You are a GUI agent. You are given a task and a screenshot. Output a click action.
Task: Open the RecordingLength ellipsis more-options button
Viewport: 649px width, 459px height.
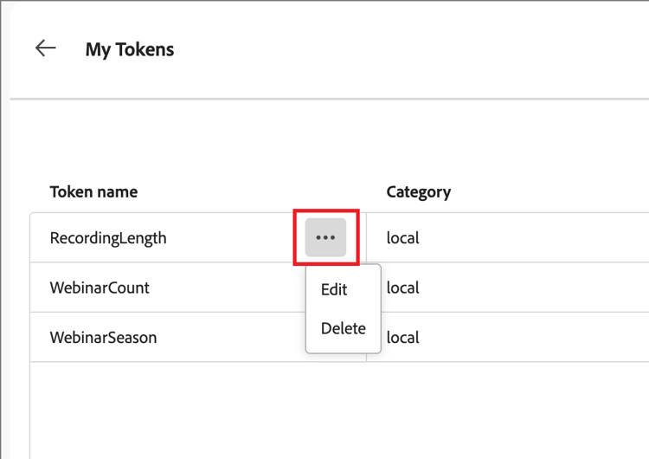tap(325, 237)
